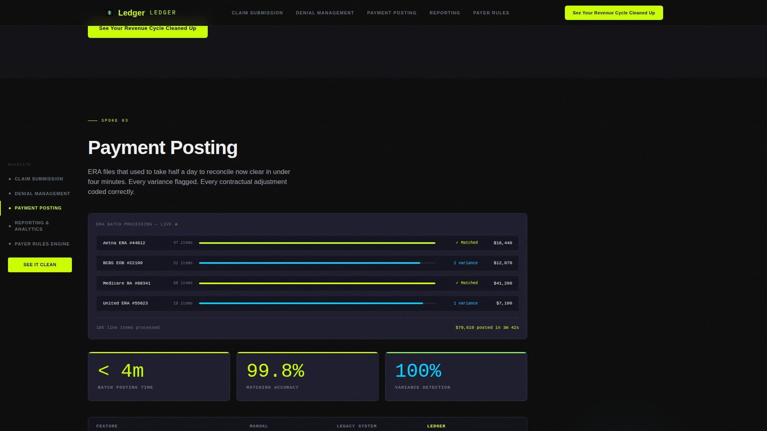
Task: Click the Ledger column header
Action: click(436, 426)
